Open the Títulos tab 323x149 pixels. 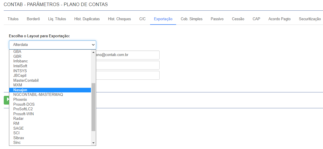pos(13,19)
